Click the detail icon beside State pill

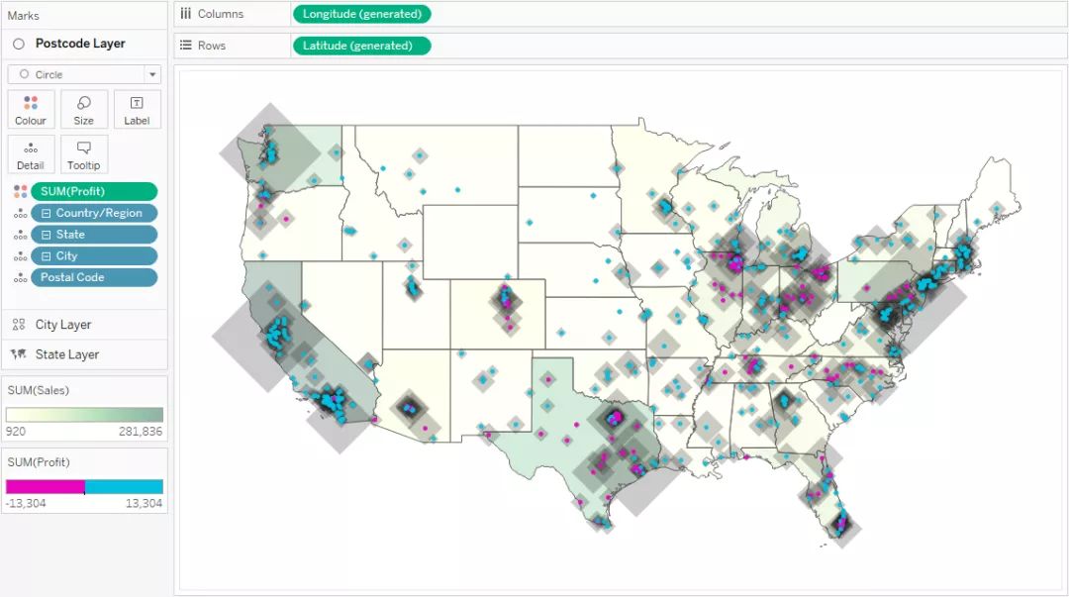click(21, 235)
